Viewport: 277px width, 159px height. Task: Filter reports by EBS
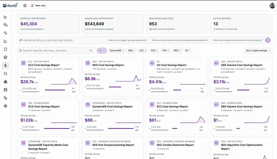tap(131, 51)
